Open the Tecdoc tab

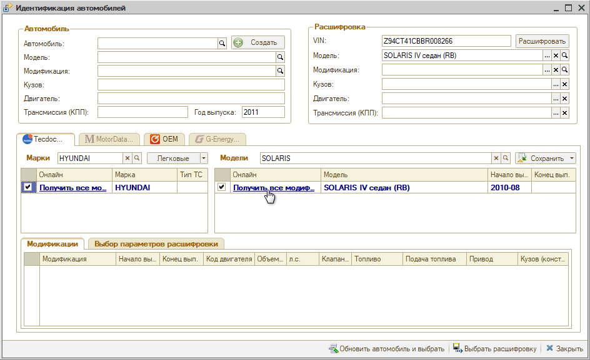click(46, 139)
